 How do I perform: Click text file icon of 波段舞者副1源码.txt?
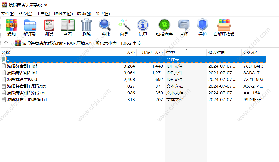point(4,86)
